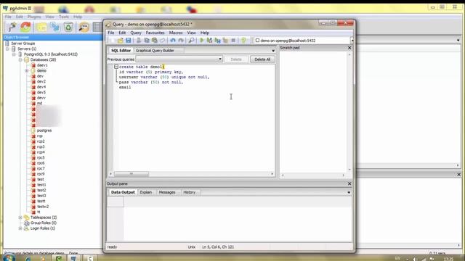Collapse Servers (1) tree node
Image resolution: width=465 pixels, height=261 pixels.
[x=7, y=49]
